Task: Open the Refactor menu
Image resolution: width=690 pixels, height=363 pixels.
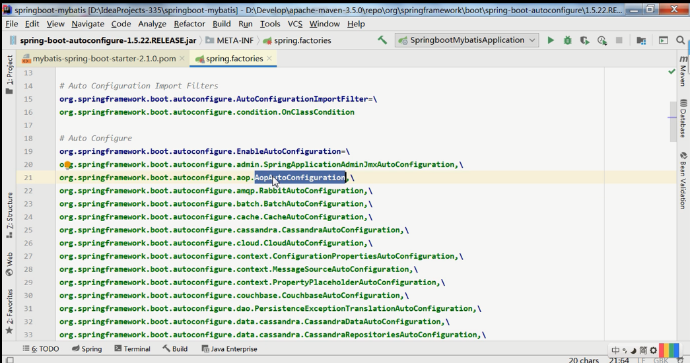Action: (x=190, y=24)
